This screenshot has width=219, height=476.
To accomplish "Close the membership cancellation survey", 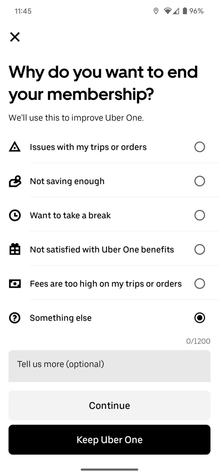I will [x=15, y=37].
